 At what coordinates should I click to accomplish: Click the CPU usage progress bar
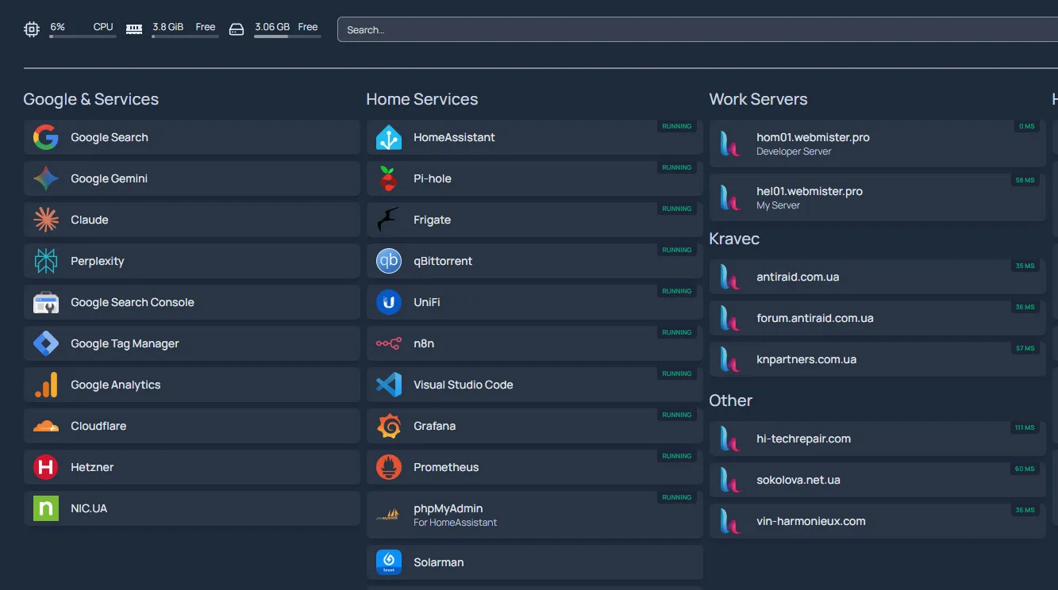83,36
